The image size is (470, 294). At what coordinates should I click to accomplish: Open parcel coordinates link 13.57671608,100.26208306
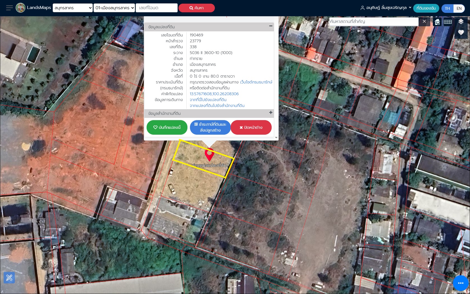coord(214,94)
